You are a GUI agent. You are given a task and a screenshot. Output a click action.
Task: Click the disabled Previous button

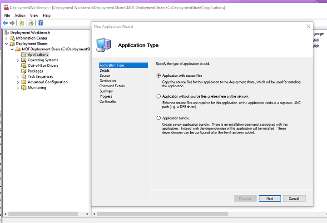tap(245, 198)
